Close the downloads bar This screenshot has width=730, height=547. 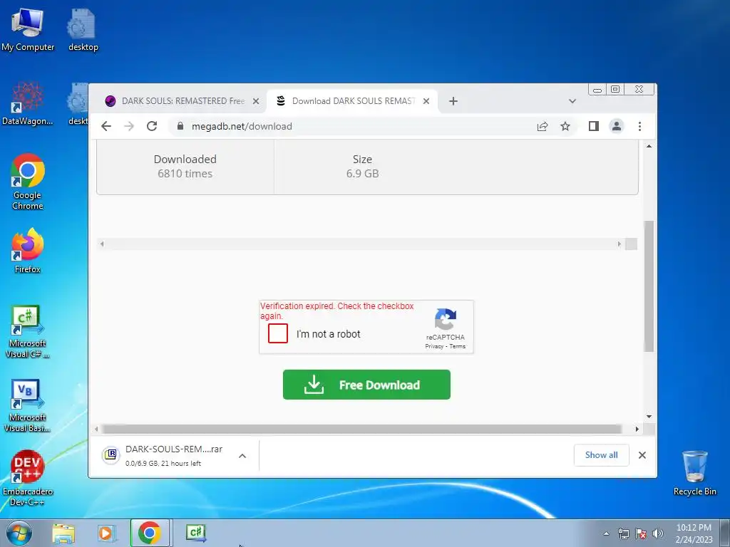(x=642, y=455)
